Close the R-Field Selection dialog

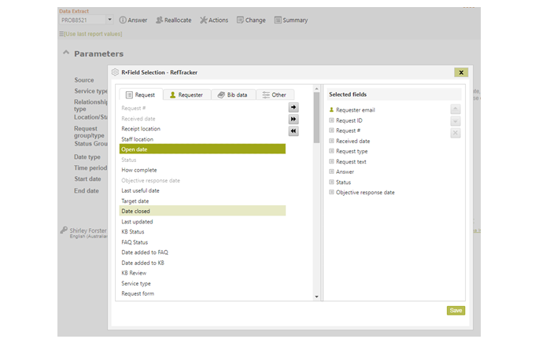pyautogui.click(x=461, y=72)
